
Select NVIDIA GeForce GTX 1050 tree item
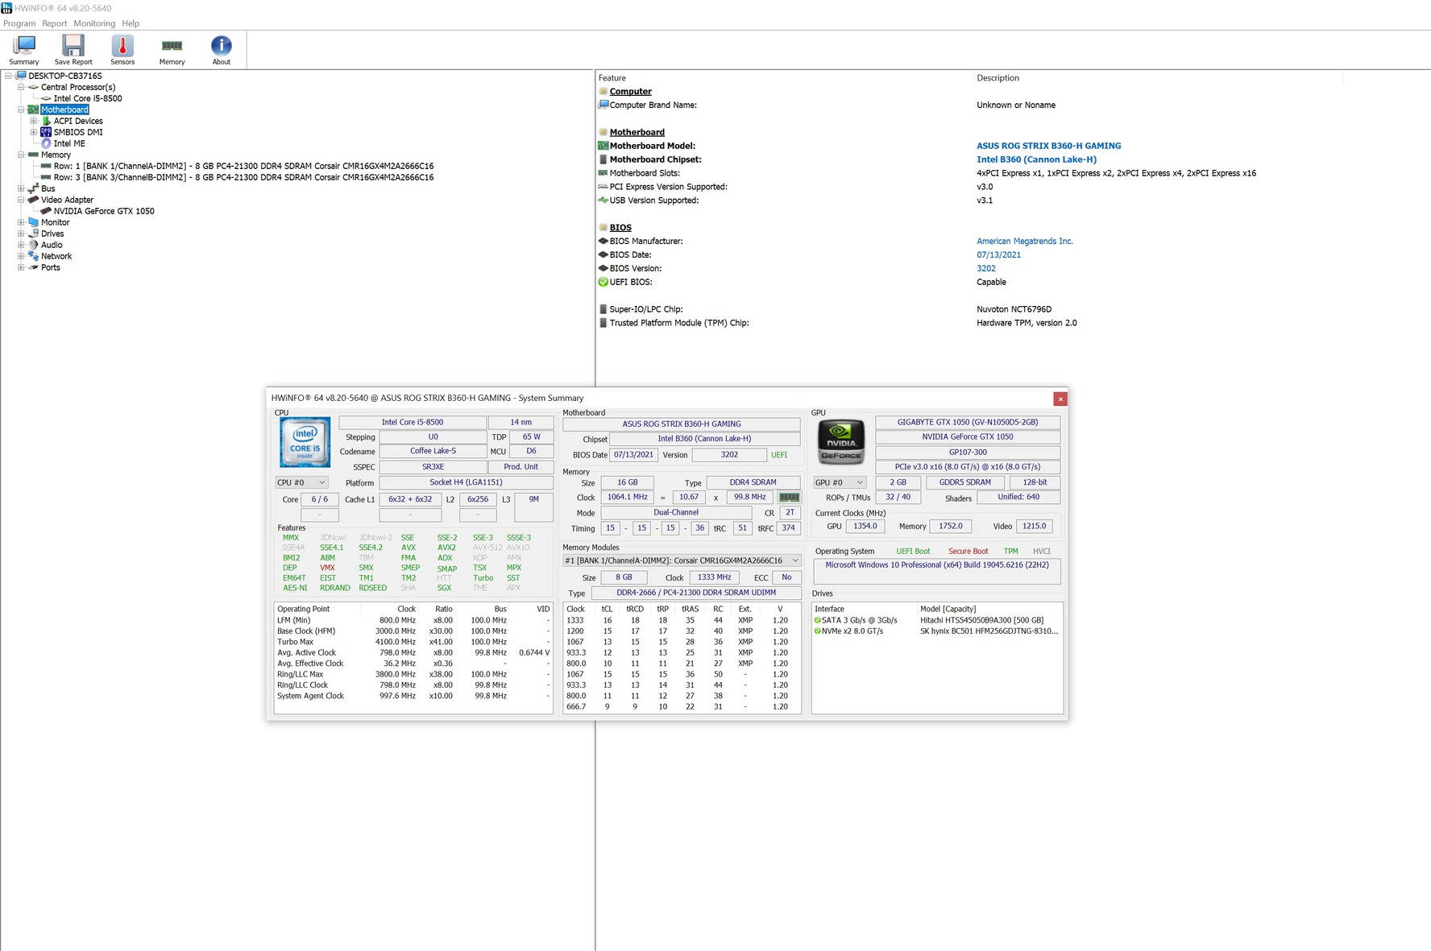tap(104, 211)
